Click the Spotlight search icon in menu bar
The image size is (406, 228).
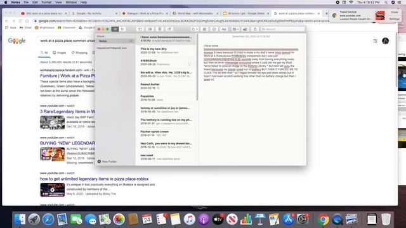tap(386, 3)
